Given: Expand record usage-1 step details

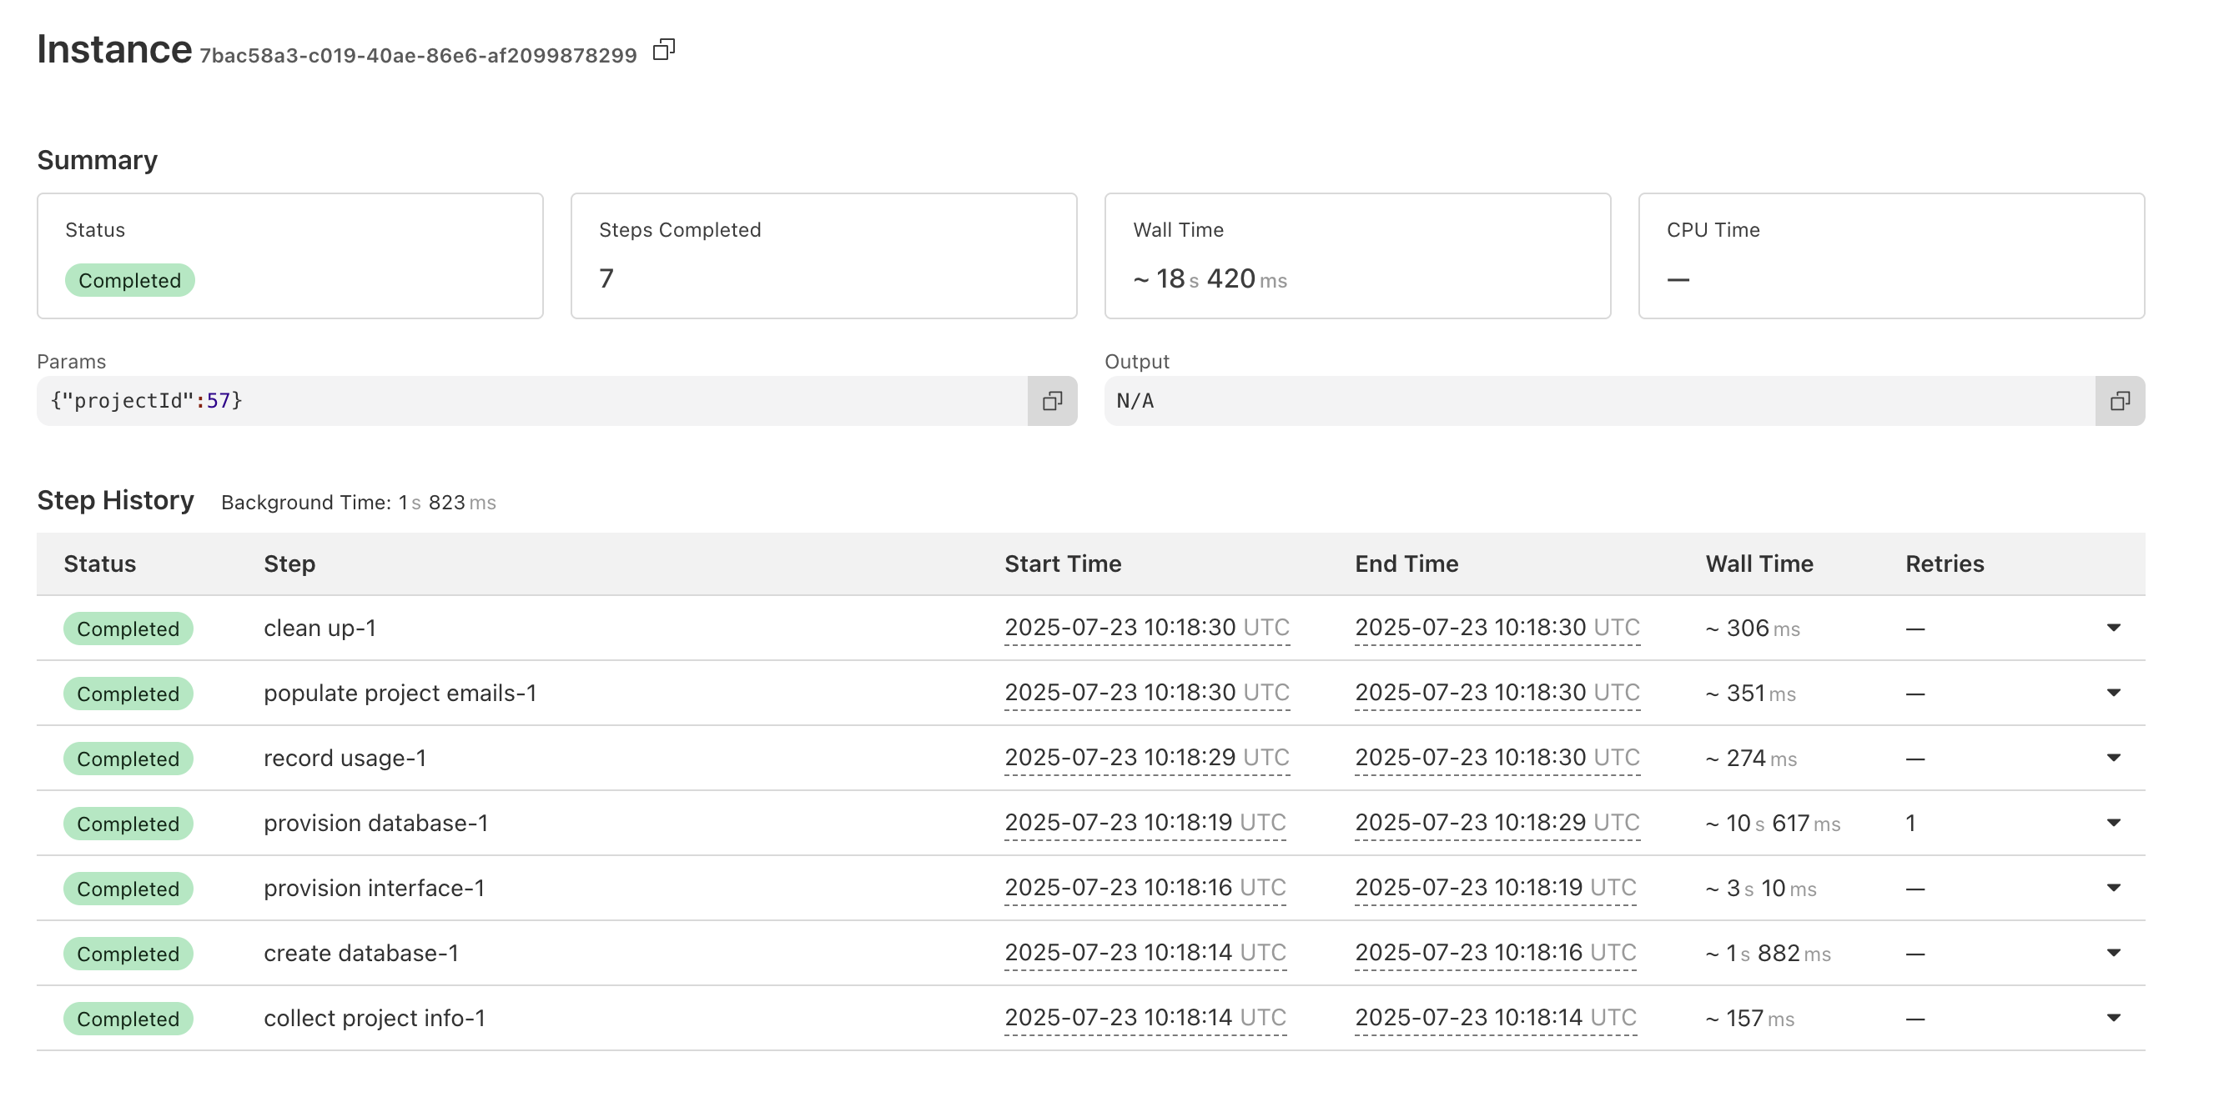Looking at the screenshot, I should (x=2113, y=758).
